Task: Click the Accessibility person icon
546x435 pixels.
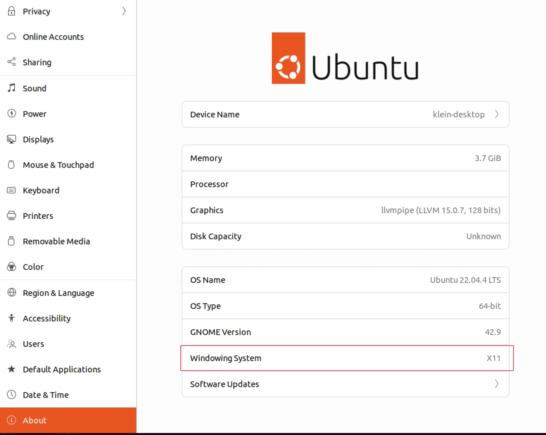Action: click(11, 318)
